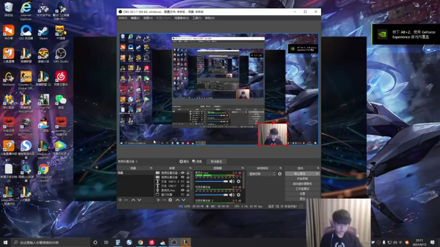This screenshot has height=247, width=440.
Task: Move scene down with arrow icon
Action: pos(139,200)
